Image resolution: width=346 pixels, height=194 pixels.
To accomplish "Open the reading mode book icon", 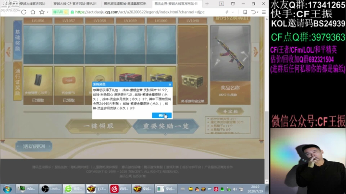I will 245,12.
